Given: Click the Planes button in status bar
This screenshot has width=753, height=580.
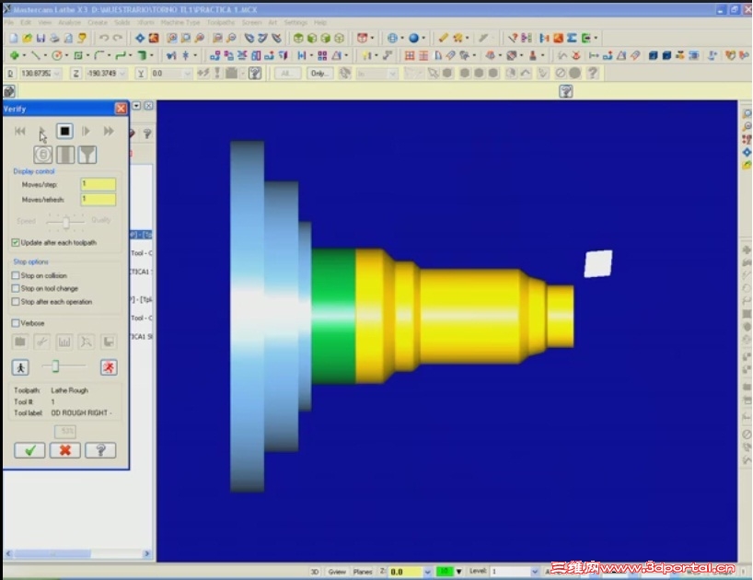Looking at the screenshot, I should coord(363,572).
